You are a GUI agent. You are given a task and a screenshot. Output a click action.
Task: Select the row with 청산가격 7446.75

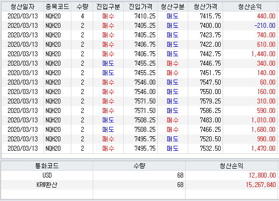coord(139,63)
